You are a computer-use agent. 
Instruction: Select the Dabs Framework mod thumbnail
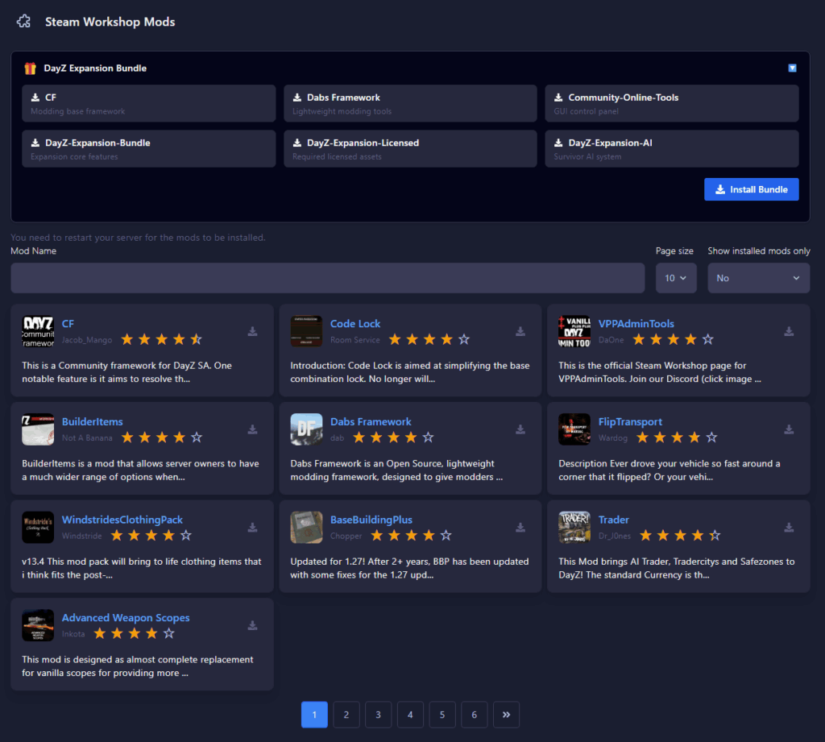click(x=306, y=429)
